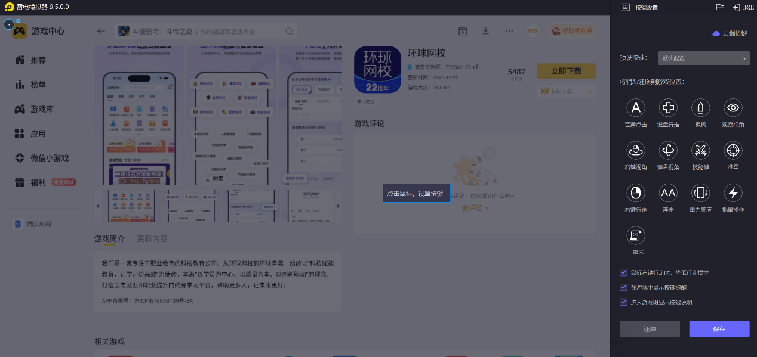Image resolution: width=757 pixels, height=357 pixels.
Task: Select the 观察视角 eye icon
Action: coord(733,108)
